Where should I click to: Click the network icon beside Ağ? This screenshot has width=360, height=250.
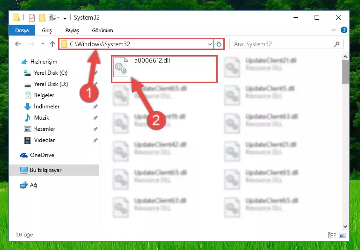[x=24, y=185]
